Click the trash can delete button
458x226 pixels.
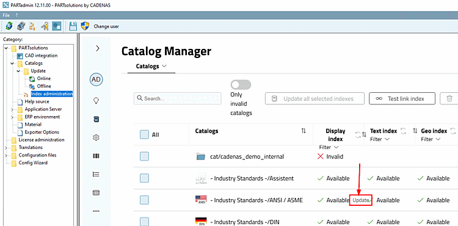coord(449,98)
